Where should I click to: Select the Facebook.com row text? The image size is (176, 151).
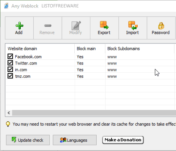click(28, 57)
